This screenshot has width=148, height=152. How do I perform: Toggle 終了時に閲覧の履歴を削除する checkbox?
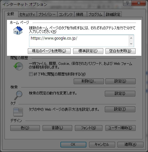click(31, 74)
